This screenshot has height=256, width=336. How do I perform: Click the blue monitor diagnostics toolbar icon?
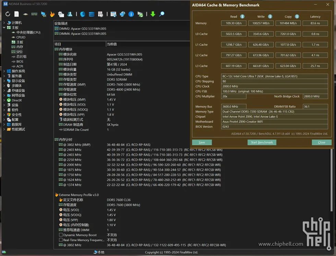tap(44, 14)
